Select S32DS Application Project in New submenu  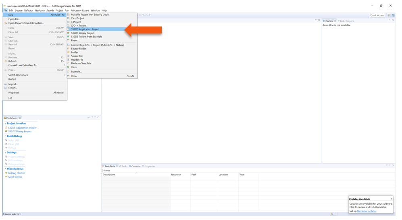pyautogui.click(x=85, y=29)
